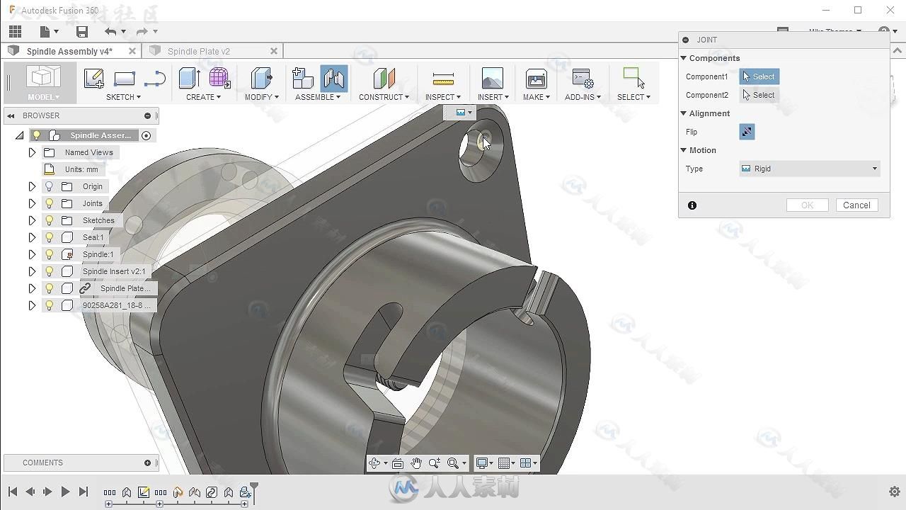Image resolution: width=906 pixels, height=510 pixels.
Task: Play the timeline
Action: [x=65, y=492]
